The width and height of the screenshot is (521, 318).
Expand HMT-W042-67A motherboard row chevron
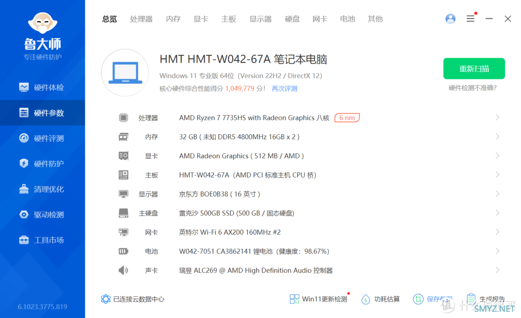click(x=497, y=175)
